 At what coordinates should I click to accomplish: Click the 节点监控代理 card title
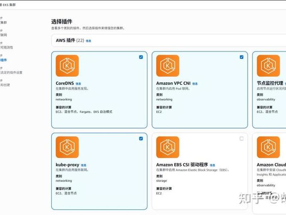(x=270, y=83)
